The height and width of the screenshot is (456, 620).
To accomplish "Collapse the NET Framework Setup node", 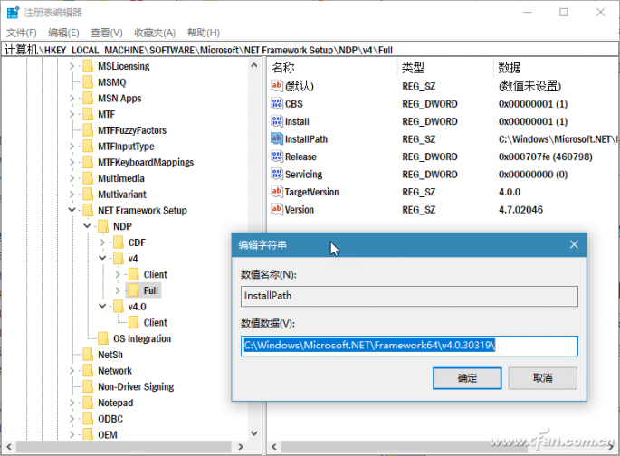I will [72, 210].
